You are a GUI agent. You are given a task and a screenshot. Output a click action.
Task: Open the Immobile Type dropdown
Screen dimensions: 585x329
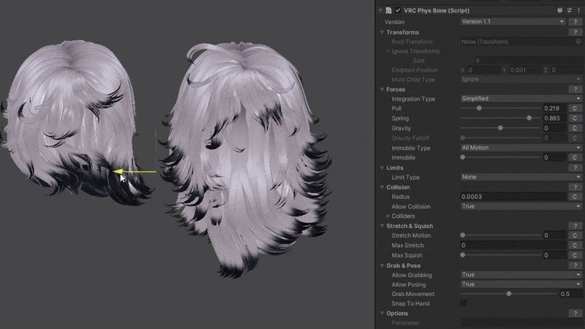[521, 148]
